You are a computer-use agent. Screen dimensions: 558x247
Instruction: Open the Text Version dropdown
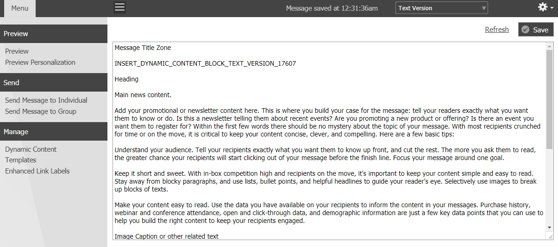[442, 8]
